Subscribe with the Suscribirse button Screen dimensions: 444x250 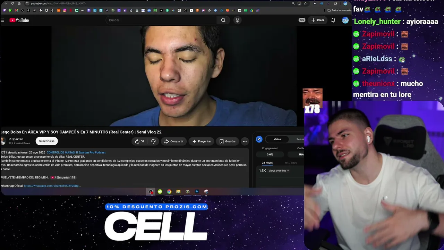point(47,141)
